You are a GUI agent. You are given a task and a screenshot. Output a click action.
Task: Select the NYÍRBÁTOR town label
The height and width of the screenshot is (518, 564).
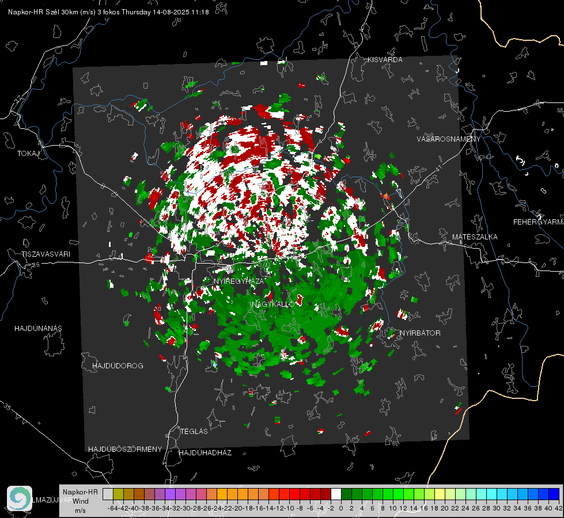(420, 333)
